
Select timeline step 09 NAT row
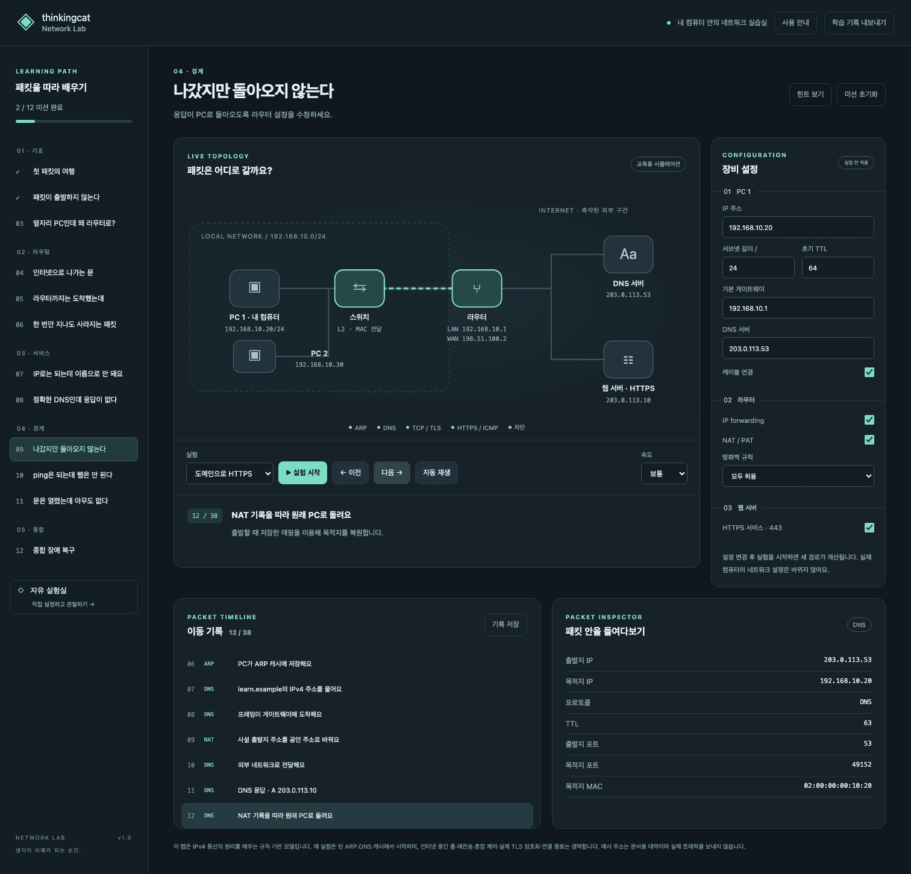[357, 740]
